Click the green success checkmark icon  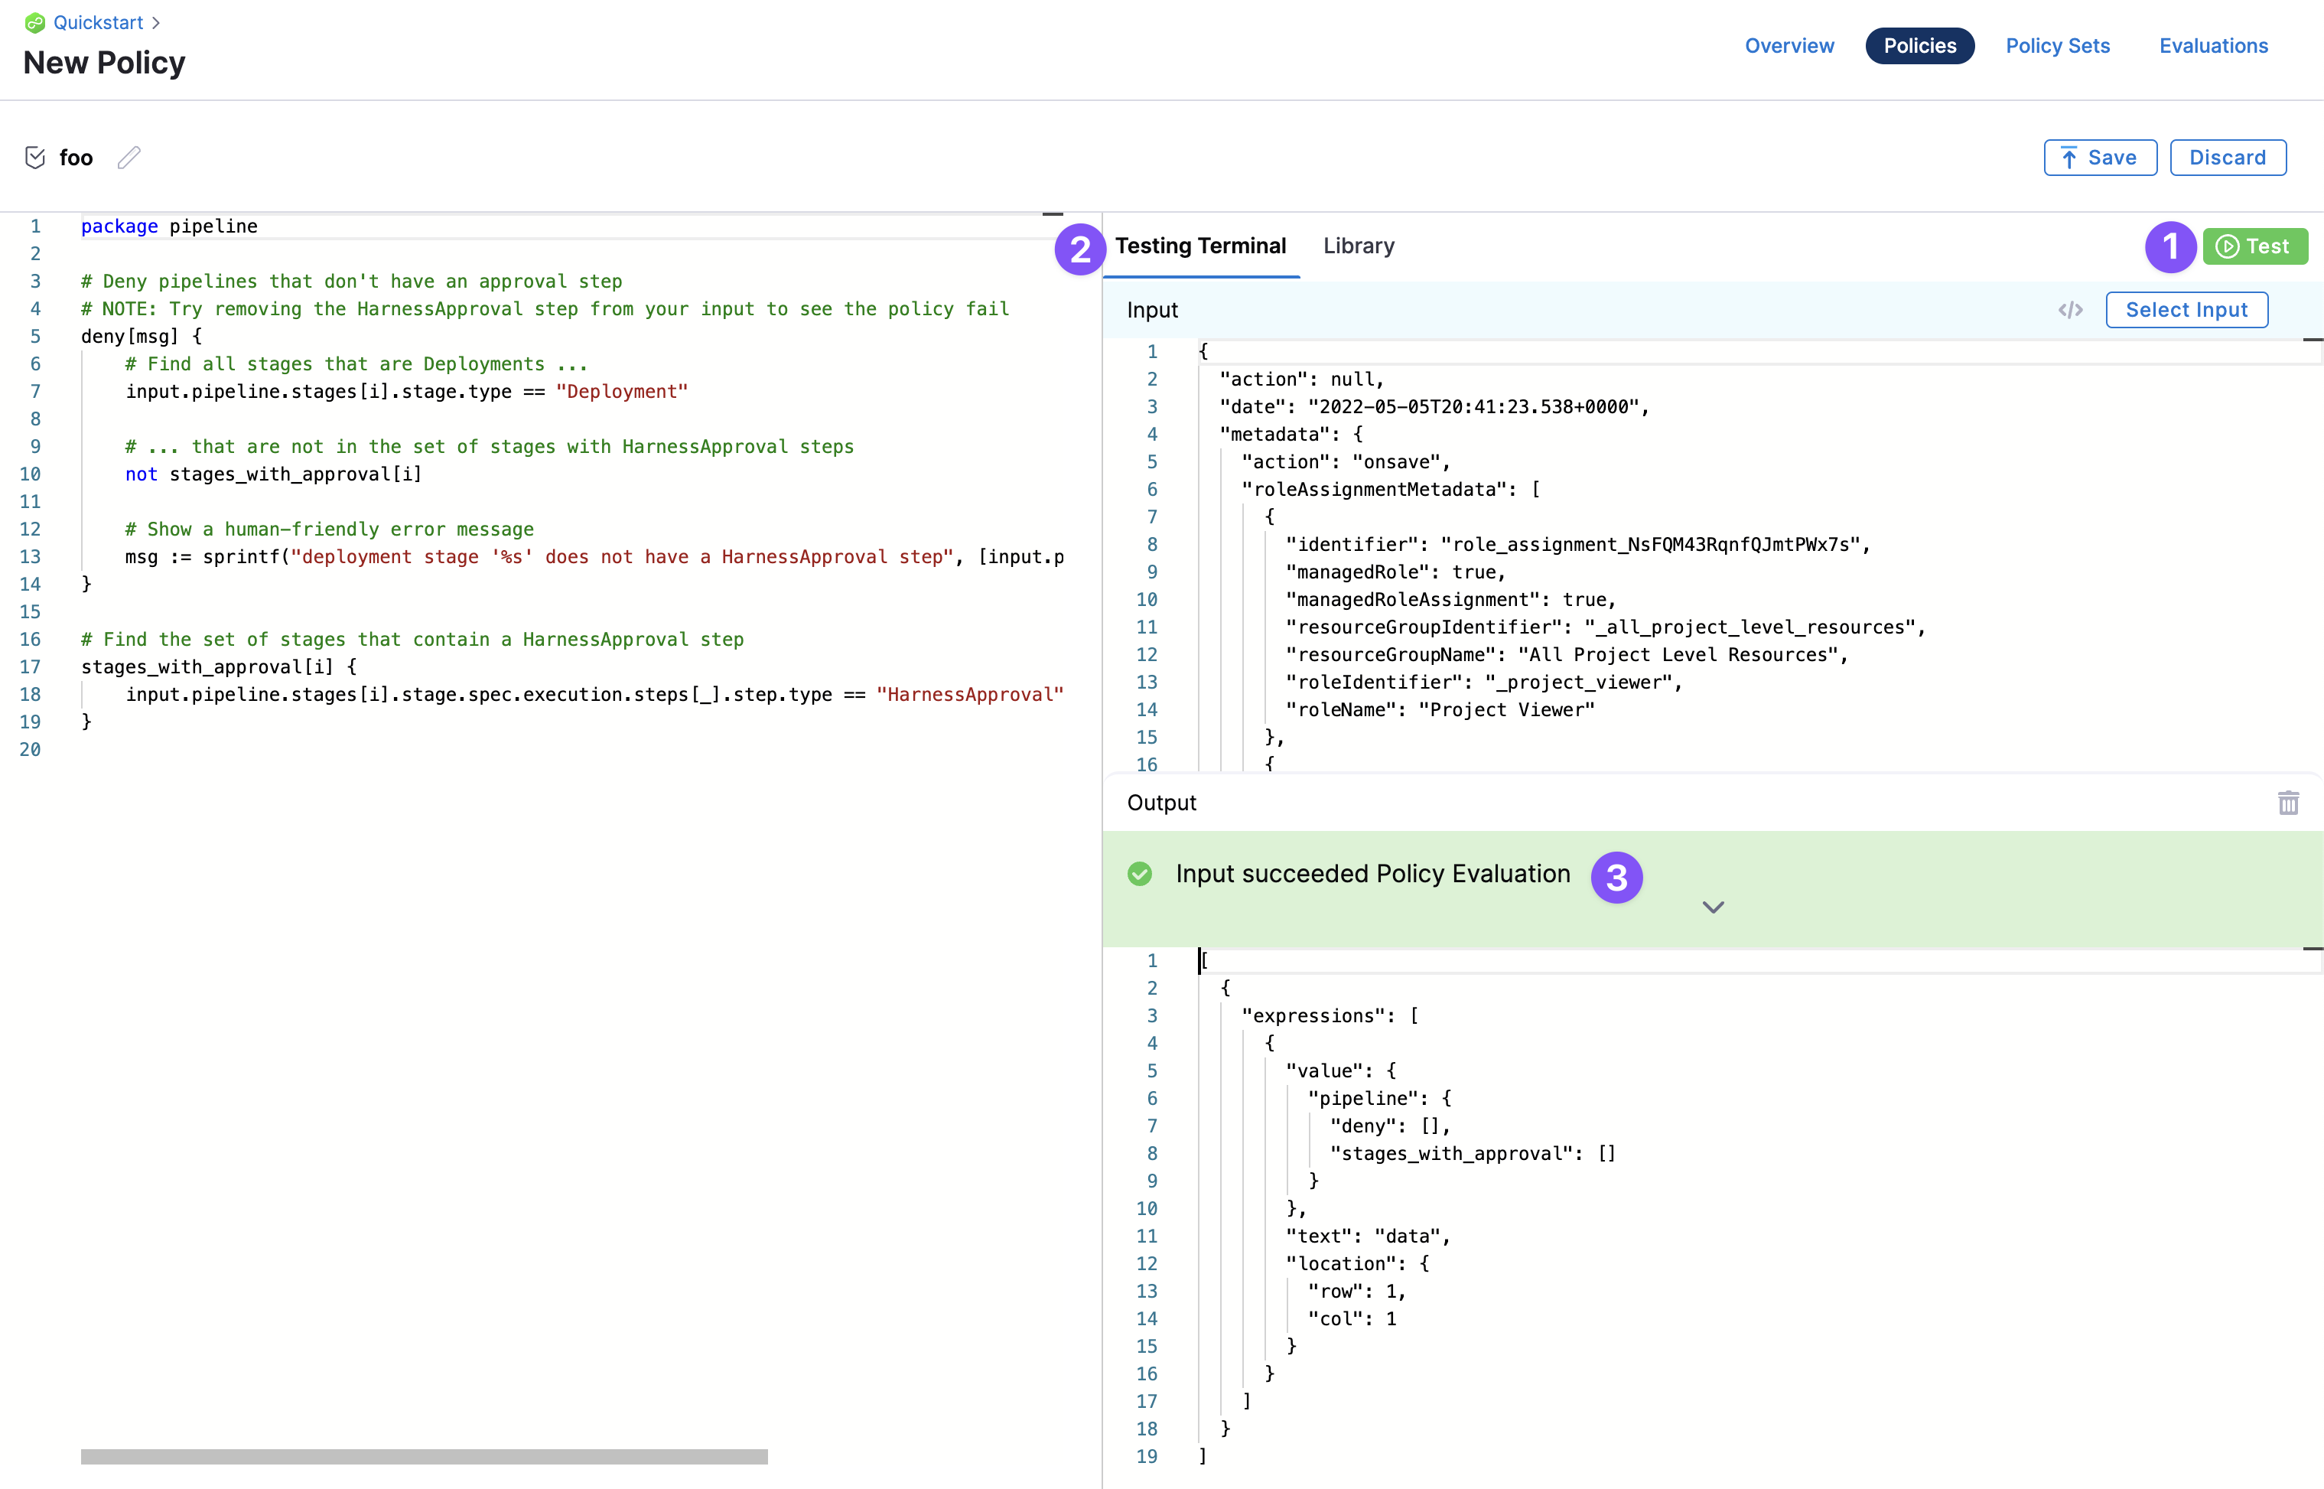[1140, 874]
